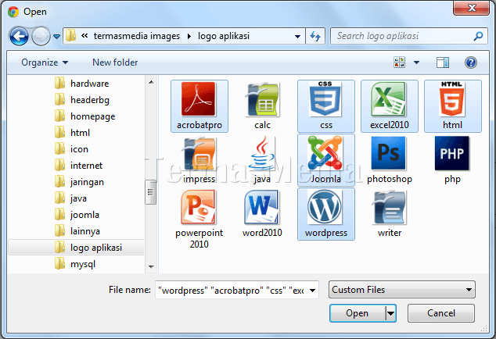Click the search magnifier icon
496x339 pixels.
coord(478,36)
